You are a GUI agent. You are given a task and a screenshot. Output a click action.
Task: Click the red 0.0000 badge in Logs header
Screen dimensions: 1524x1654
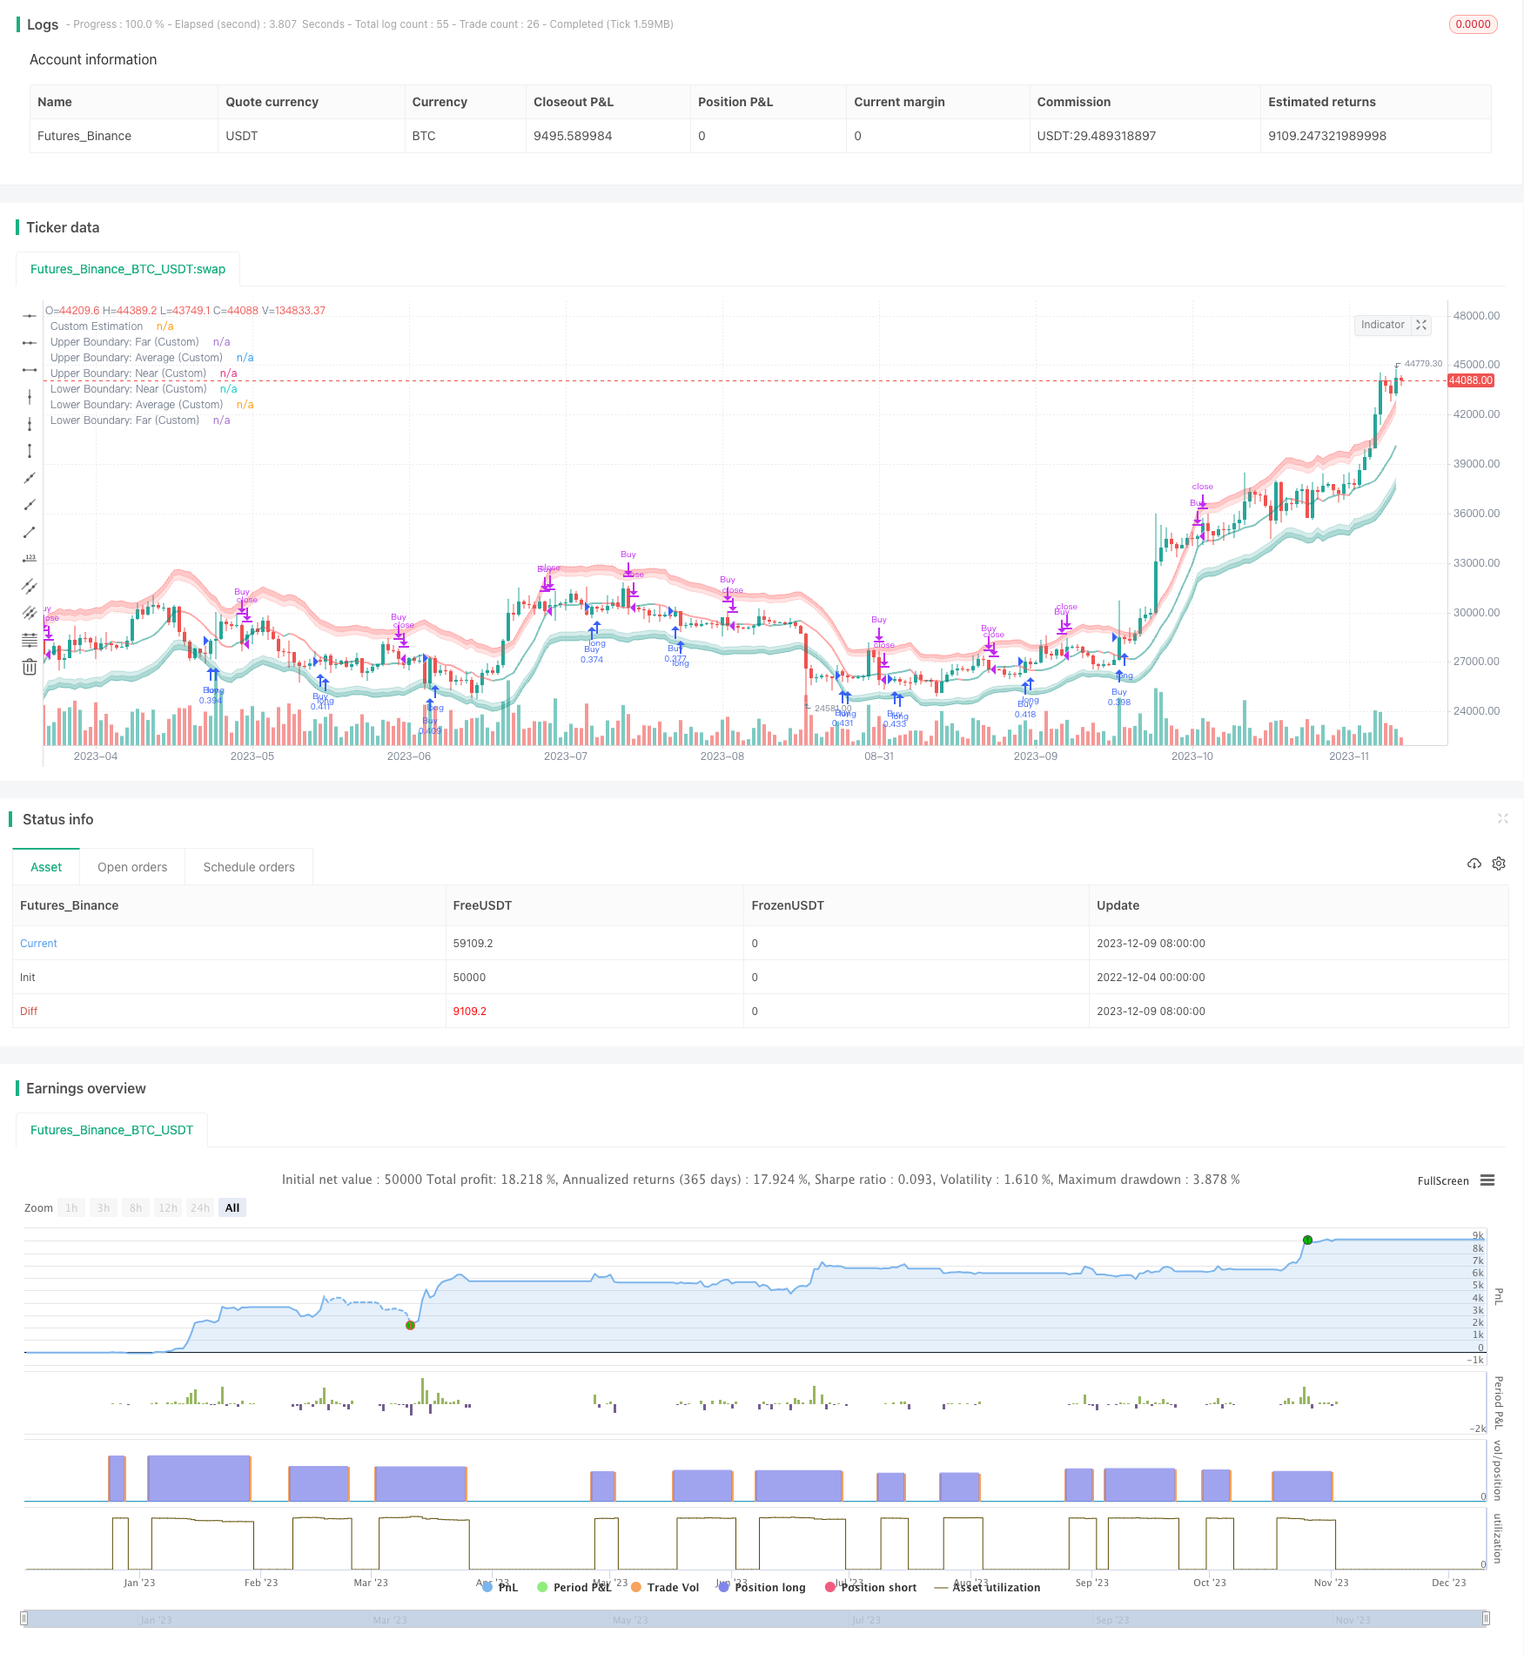1473,24
